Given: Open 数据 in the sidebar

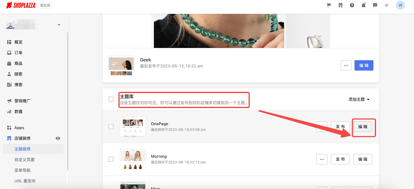Looking at the screenshot, I should click(x=18, y=112).
